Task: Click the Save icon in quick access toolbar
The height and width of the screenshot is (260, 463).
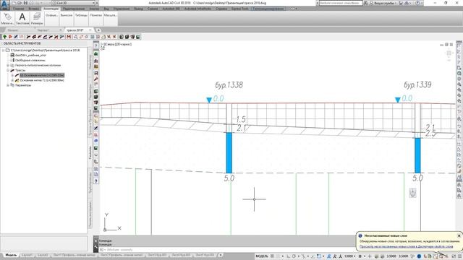Action: 25,3
